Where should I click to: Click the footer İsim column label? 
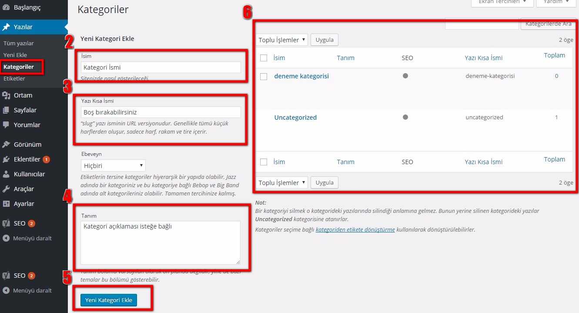click(x=279, y=162)
